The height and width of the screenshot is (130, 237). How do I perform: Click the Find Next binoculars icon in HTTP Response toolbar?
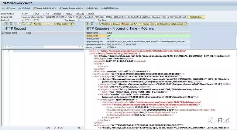92,24
